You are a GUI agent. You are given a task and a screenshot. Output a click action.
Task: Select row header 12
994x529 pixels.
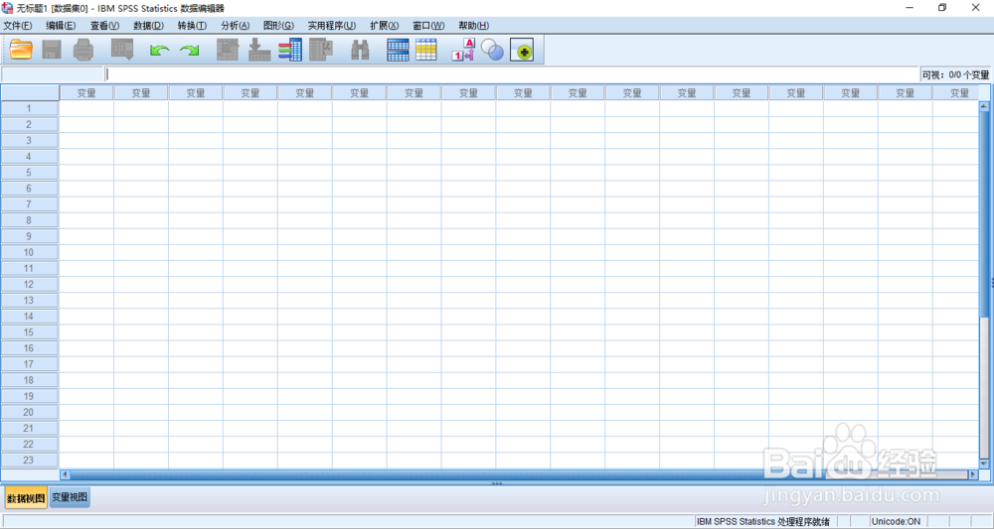[30, 284]
